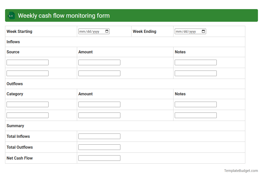This screenshot has width=263, height=178.
Task: Click the XLS file icon in header
Action: pyautogui.click(x=11, y=15)
